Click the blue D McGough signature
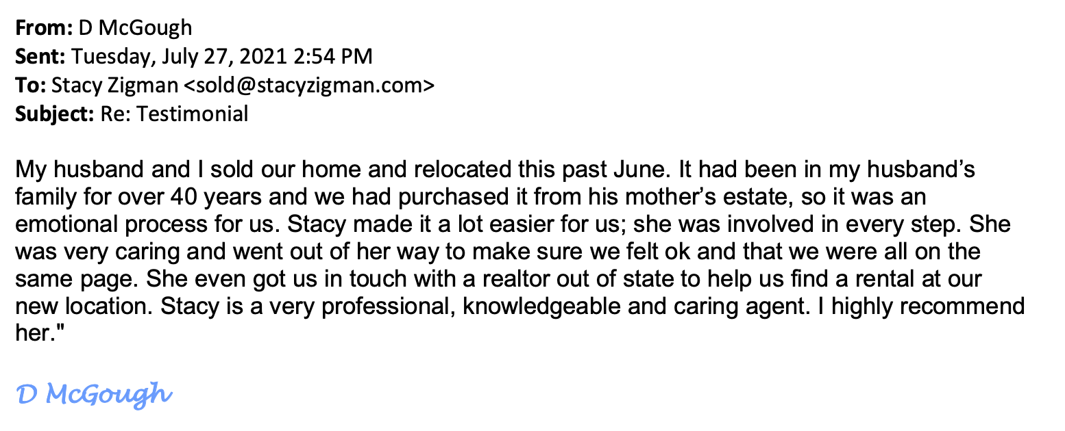The height and width of the screenshot is (431, 1065). point(93,395)
